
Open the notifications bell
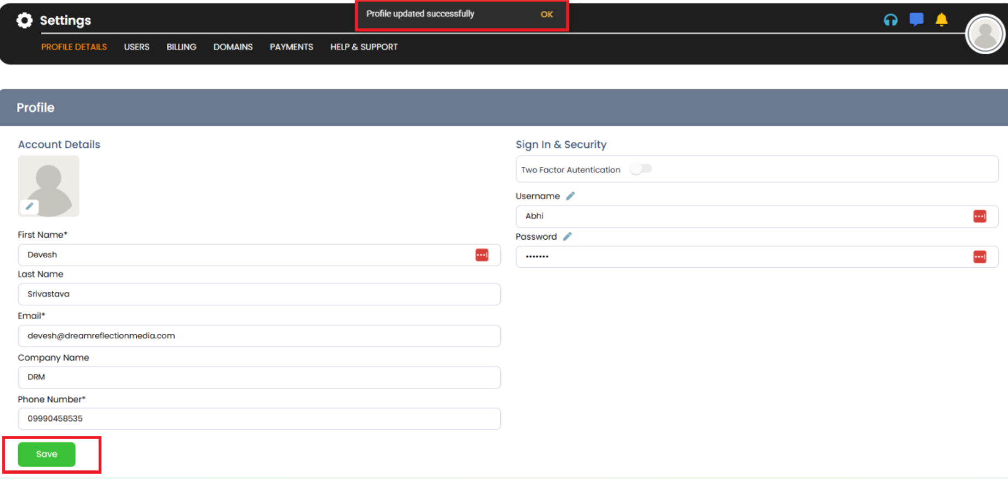click(941, 20)
